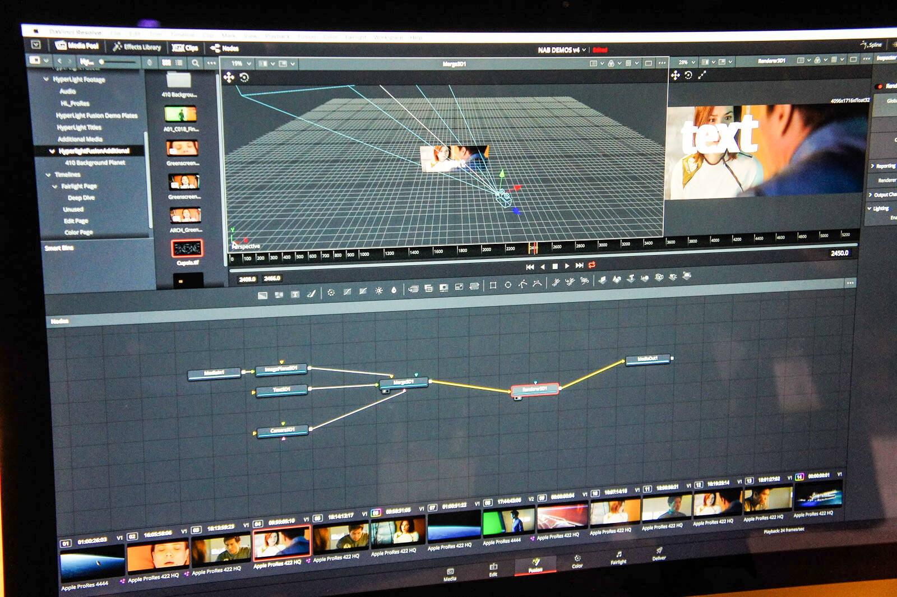This screenshot has height=597, width=897.
Task: Switch to the Media page
Action: coord(450,575)
